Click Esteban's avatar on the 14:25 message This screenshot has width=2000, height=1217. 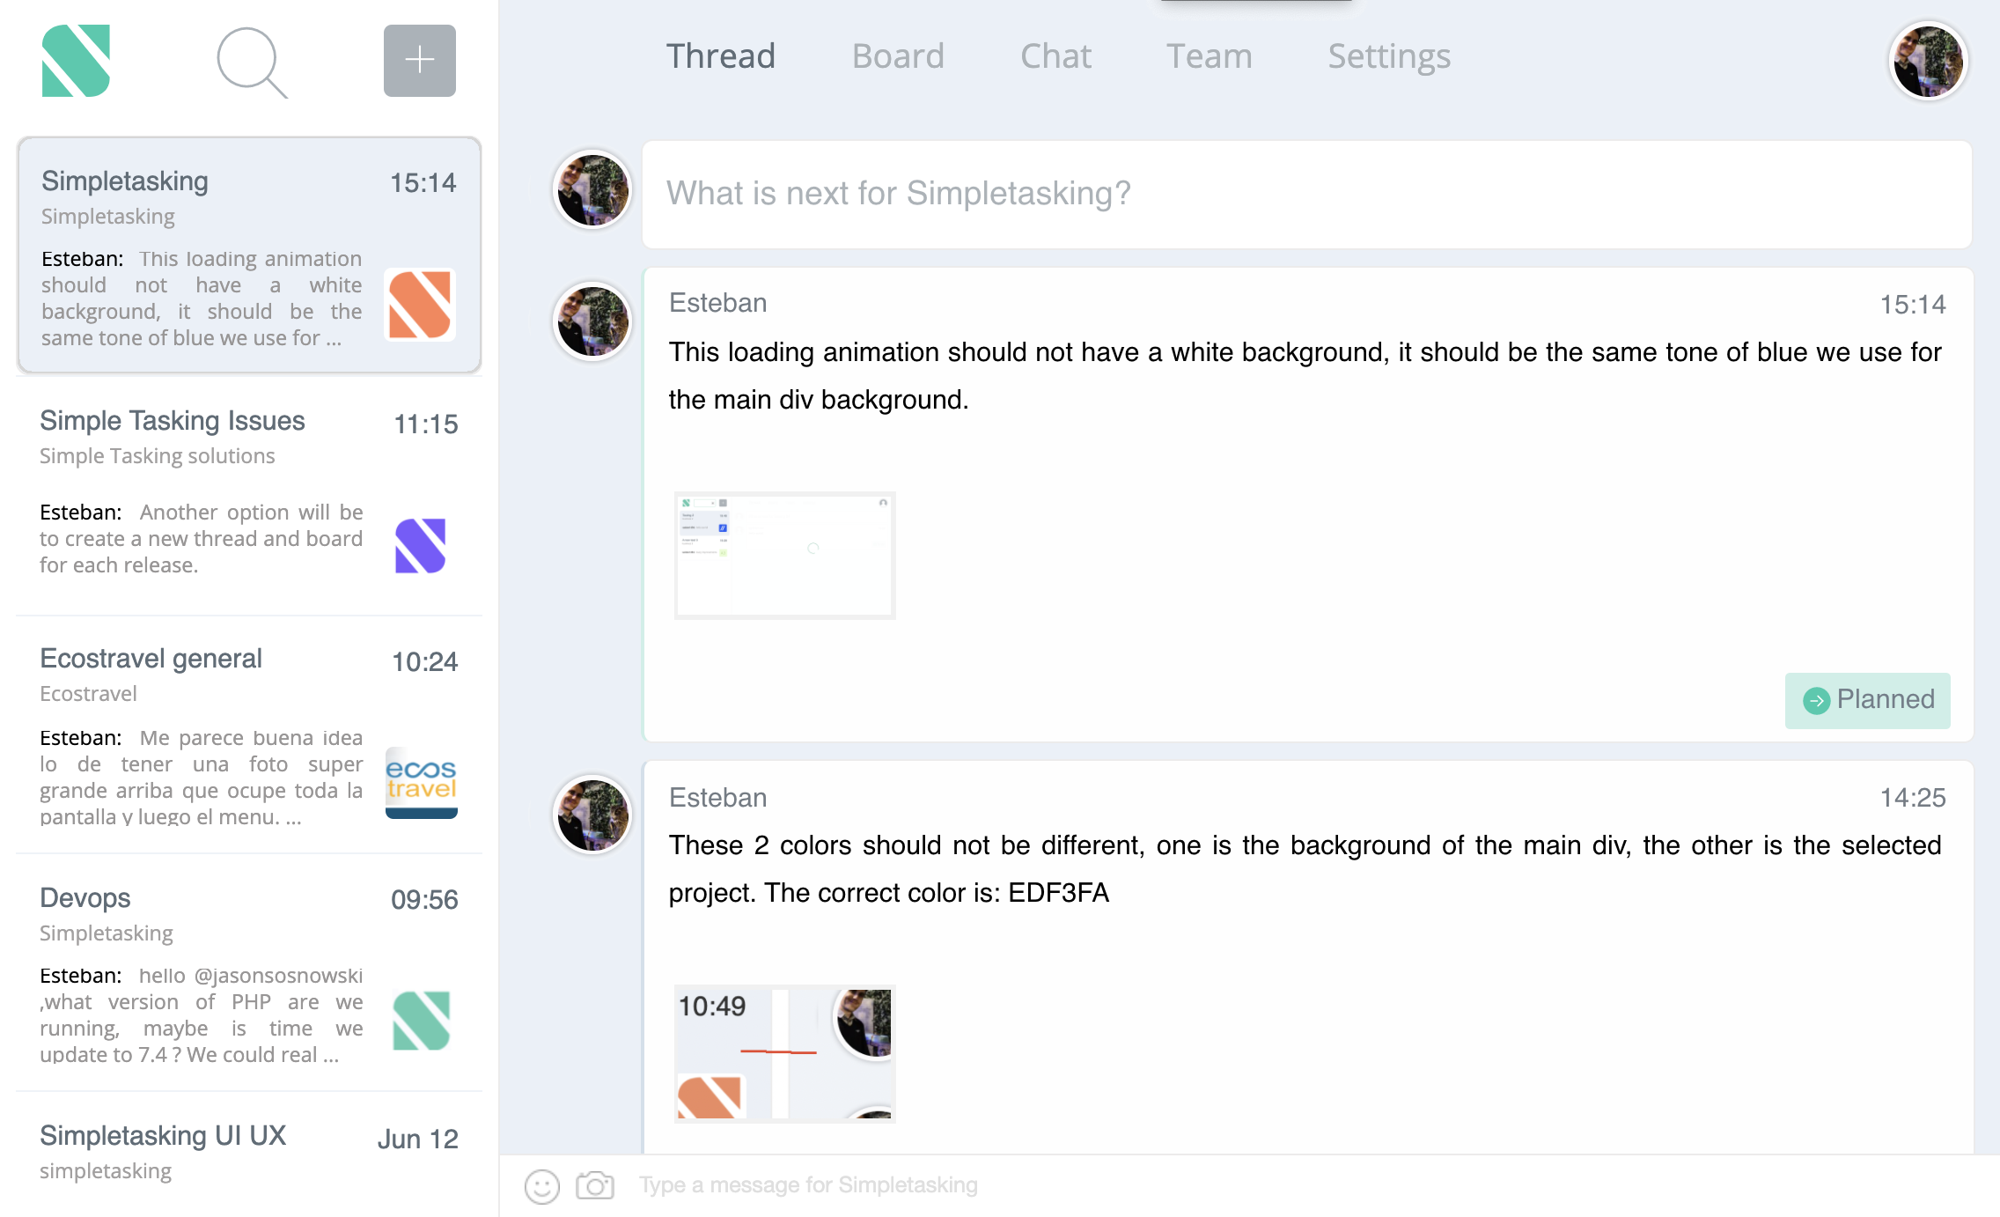[592, 815]
